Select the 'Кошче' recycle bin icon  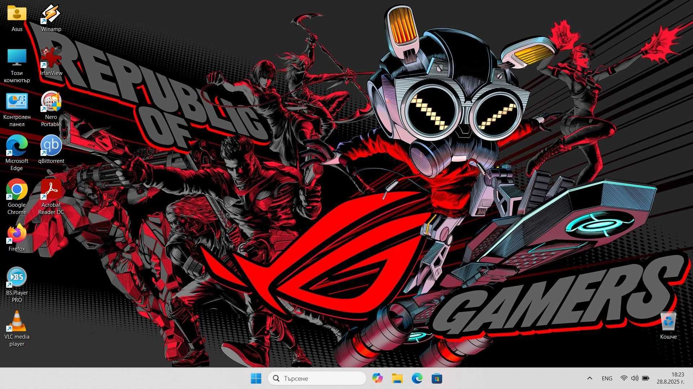point(668,326)
